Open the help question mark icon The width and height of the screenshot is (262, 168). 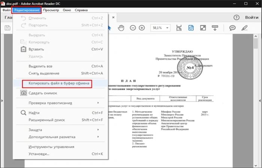pyautogui.click(x=237, y=17)
